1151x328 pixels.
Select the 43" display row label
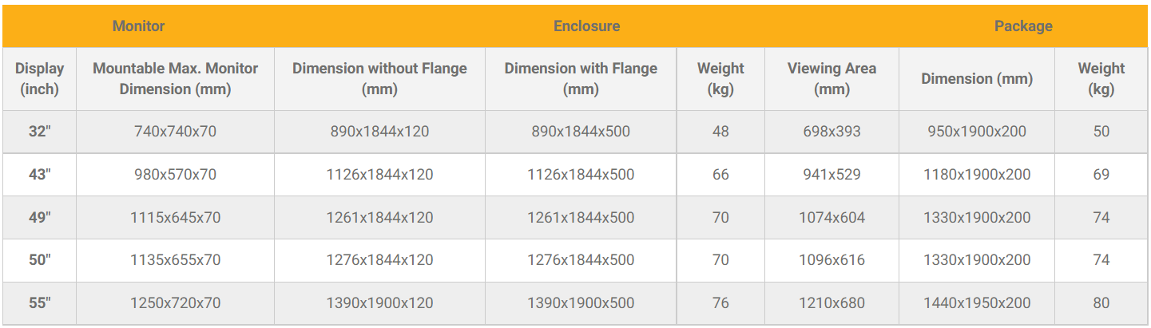click(39, 175)
